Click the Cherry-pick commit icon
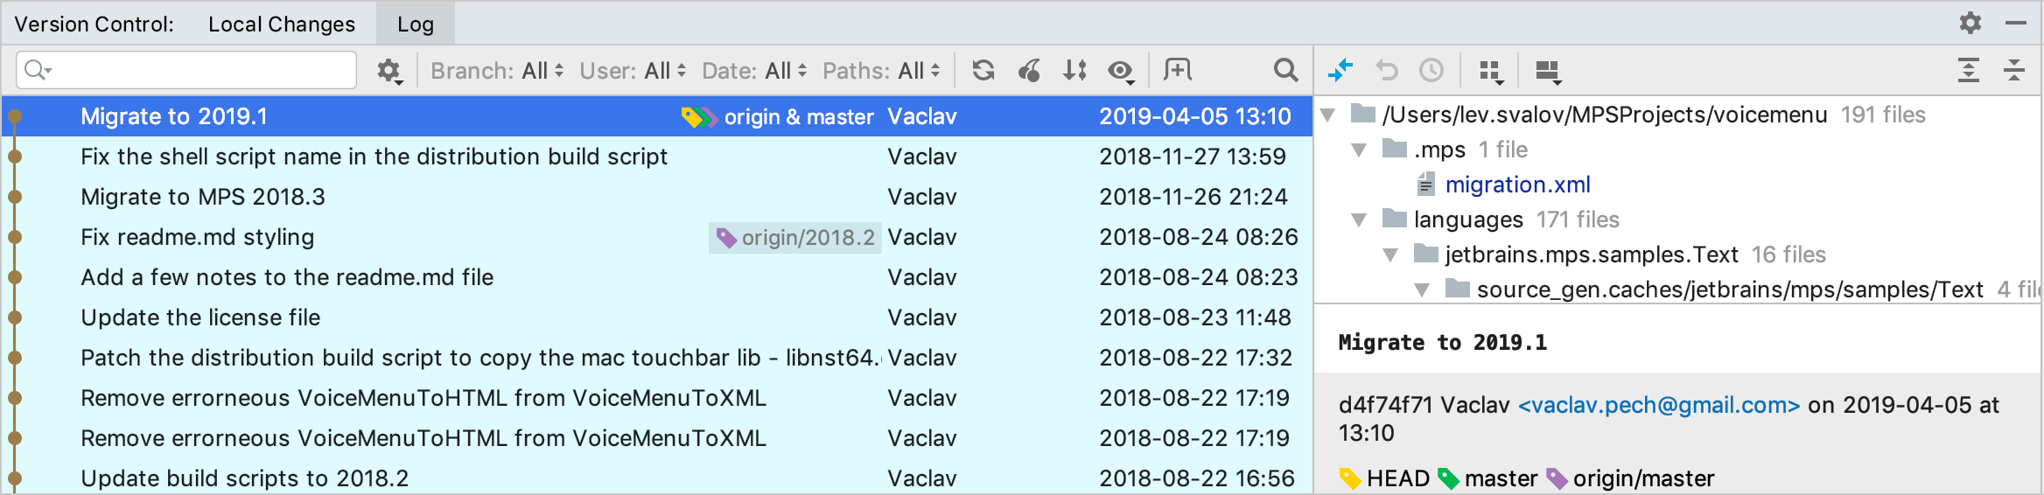2044x495 pixels. [x=1029, y=70]
